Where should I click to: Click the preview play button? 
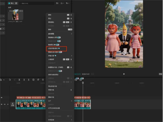(x=124, y=74)
